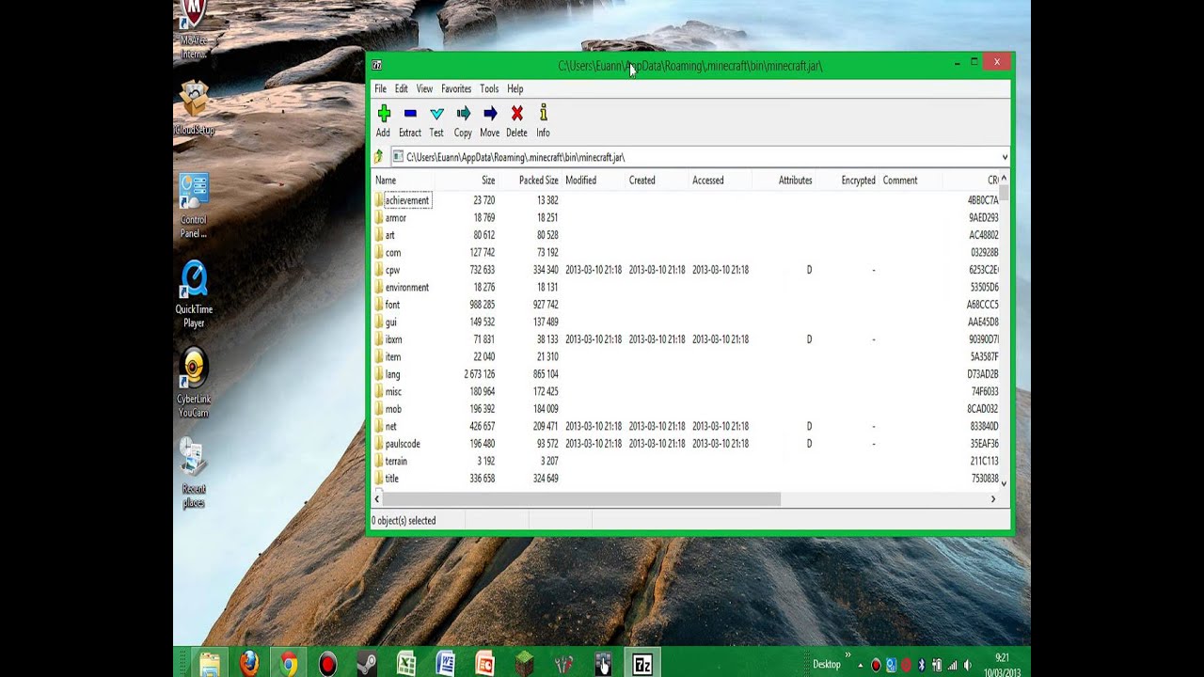Open the File menu
Image resolution: width=1204 pixels, height=677 pixels.
point(380,88)
